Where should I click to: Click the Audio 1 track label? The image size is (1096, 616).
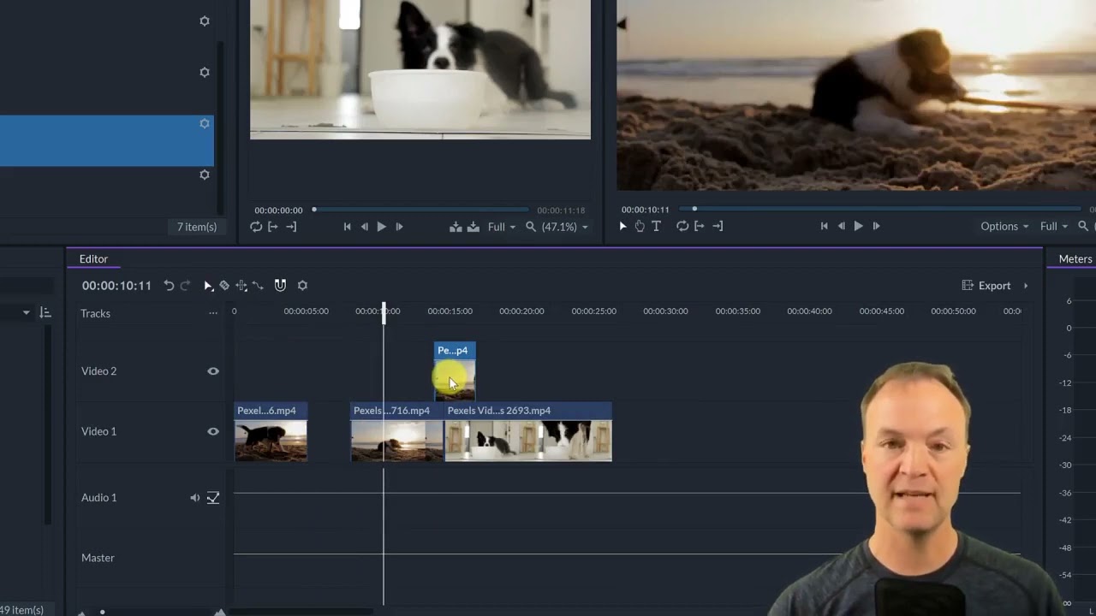(98, 498)
